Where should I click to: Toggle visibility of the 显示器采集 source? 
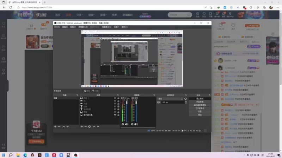[x=115, y=115]
